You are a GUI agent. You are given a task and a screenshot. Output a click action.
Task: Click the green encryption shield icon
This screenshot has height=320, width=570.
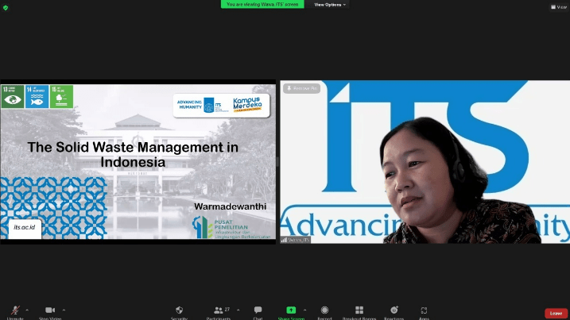tap(6, 7)
